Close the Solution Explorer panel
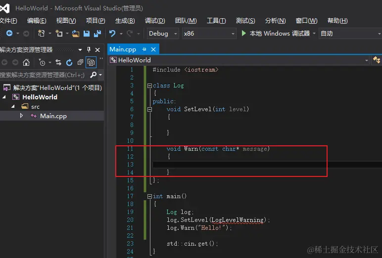The image size is (382, 258). (x=97, y=50)
